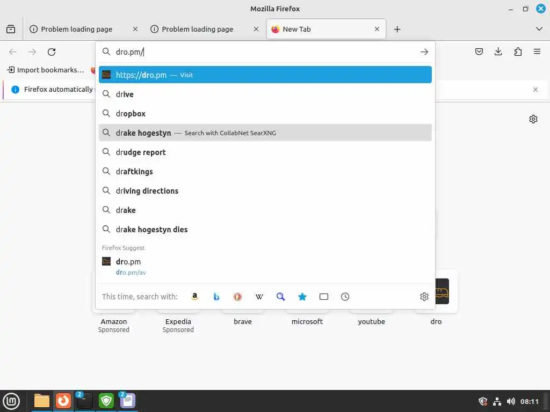Close the New Tab tab
The height and width of the screenshot is (412, 550).
click(x=377, y=29)
